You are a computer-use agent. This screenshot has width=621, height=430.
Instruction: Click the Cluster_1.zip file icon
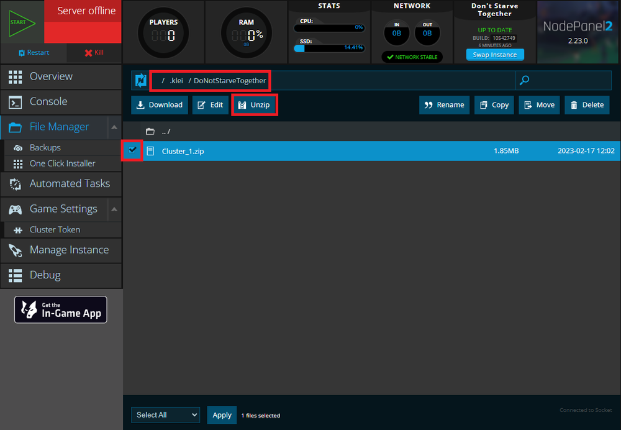(x=150, y=151)
